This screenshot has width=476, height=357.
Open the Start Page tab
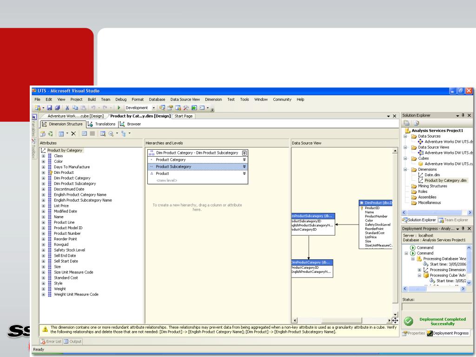tap(184, 116)
